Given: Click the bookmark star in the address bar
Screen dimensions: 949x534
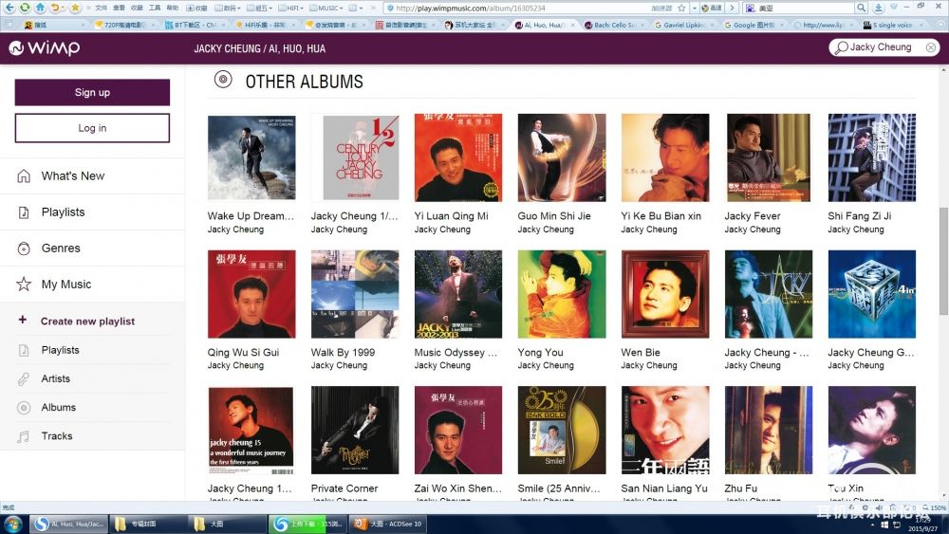Looking at the screenshot, I should coord(681,8).
